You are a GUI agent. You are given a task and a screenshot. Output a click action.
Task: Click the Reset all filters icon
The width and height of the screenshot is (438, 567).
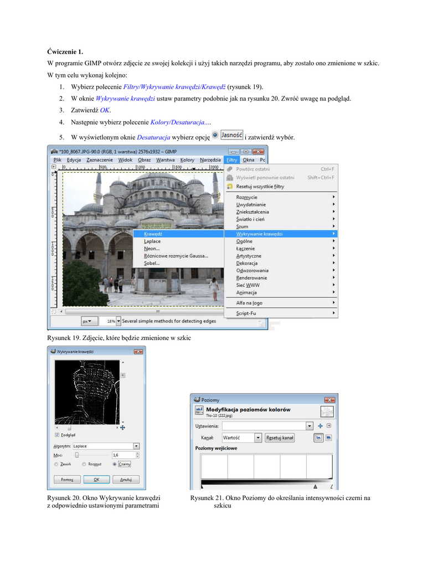click(x=230, y=187)
